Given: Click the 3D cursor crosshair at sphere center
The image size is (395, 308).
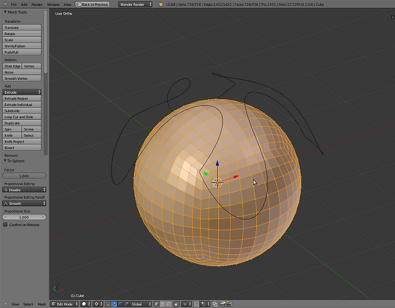Looking at the screenshot, I should pyautogui.click(x=217, y=182).
